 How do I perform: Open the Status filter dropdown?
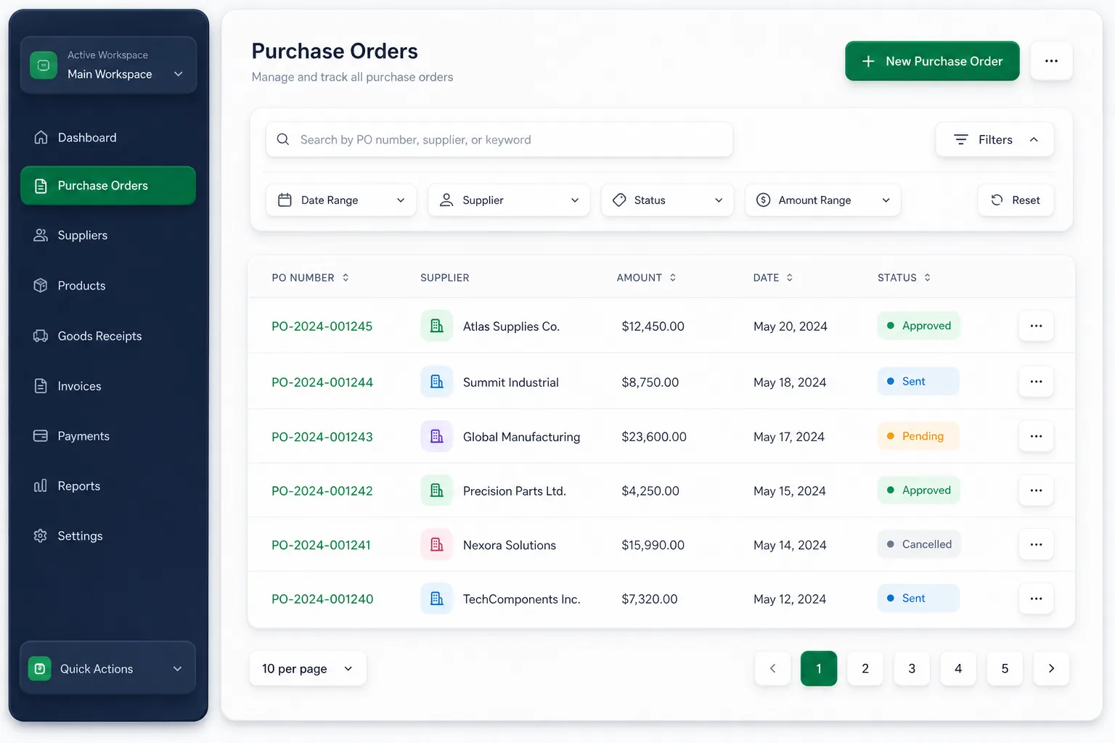tap(668, 200)
